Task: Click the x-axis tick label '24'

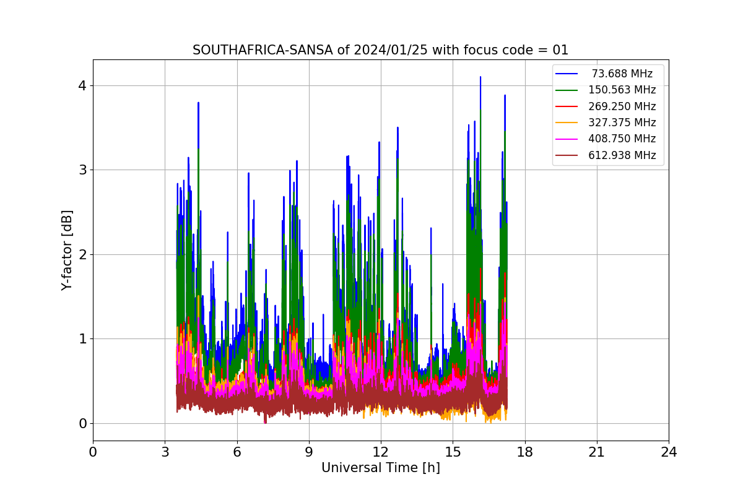Action: click(x=669, y=452)
